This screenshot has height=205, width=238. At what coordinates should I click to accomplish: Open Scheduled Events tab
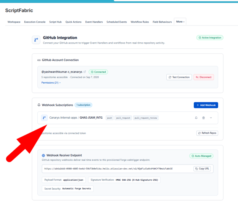[x=117, y=22]
